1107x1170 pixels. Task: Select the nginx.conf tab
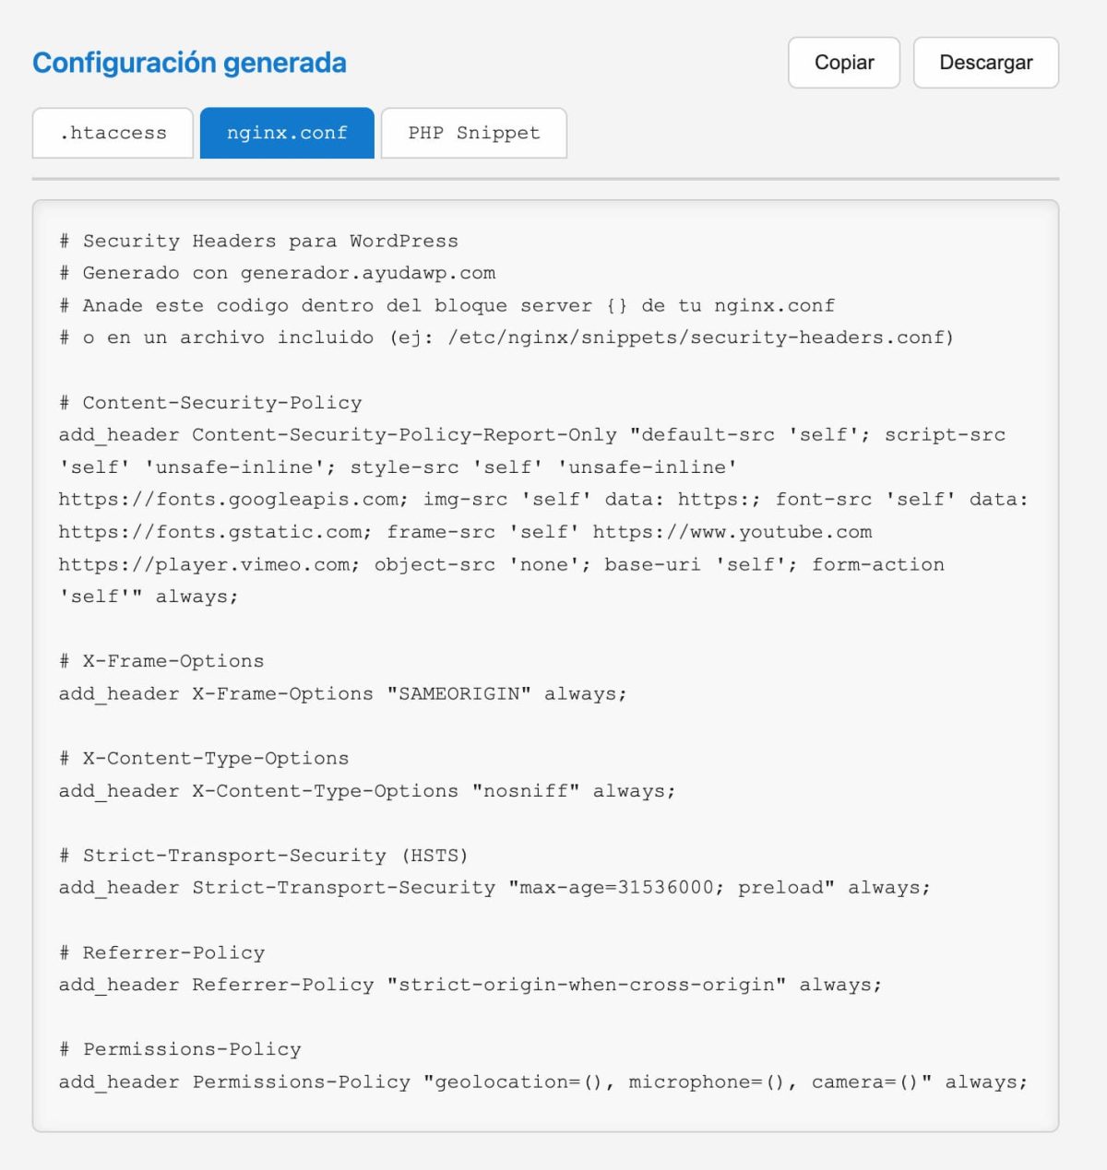click(287, 133)
